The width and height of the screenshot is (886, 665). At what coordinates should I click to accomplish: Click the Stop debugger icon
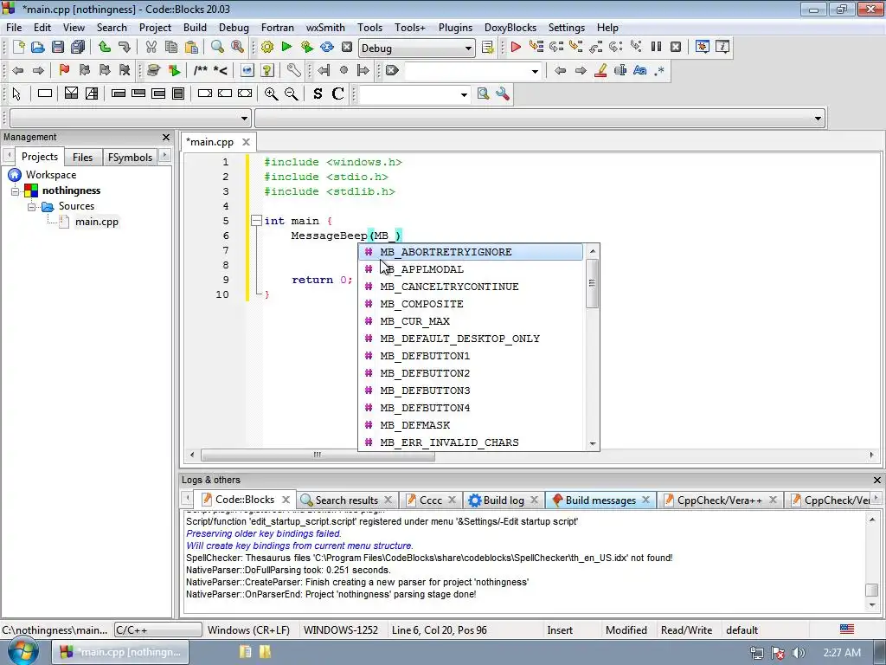[x=676, y=47]
